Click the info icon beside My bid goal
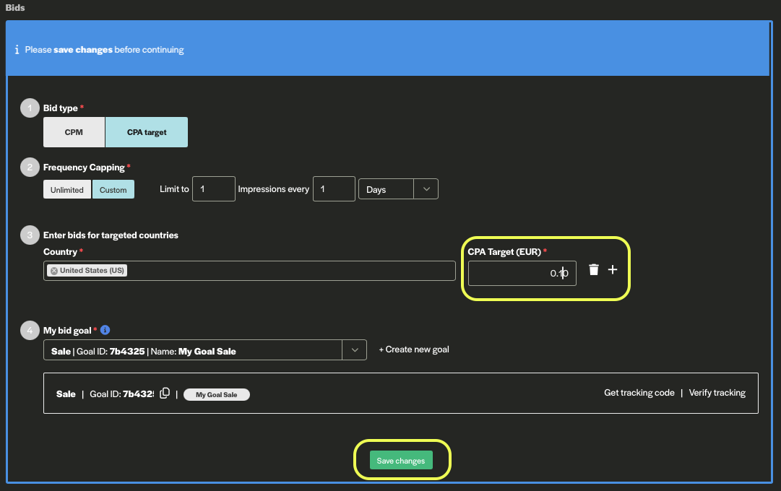The width and height of the screenshot is (781, 491). coord(105,330)
